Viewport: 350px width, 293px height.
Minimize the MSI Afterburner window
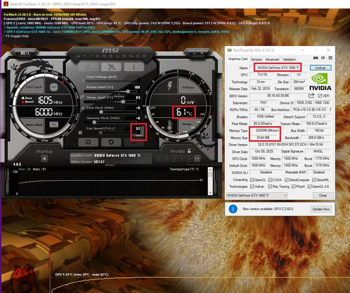194,53
